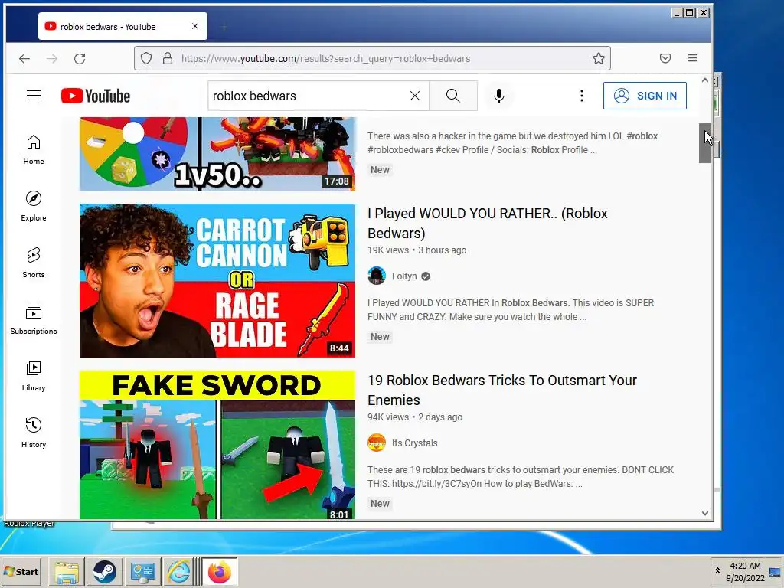Click 19K views 3 hours ago text
This screenshot has height=588, width=784.
417,250
